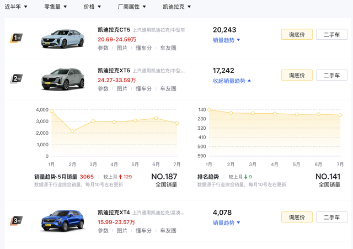Viewport: 353px width, 249px height.
Task: Expand 销量趋势 for 凯迪拉克XT4
Action: pyautogui.click(x=226, y=223)
